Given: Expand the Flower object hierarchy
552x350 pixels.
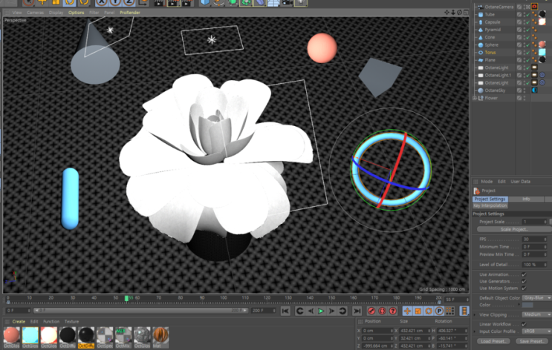Looking at the screenshot, I should (x=475, y=98).
